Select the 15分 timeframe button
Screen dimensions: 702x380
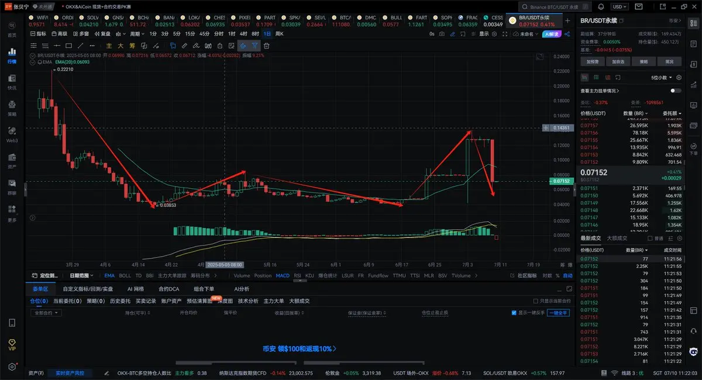click(189, 34)
